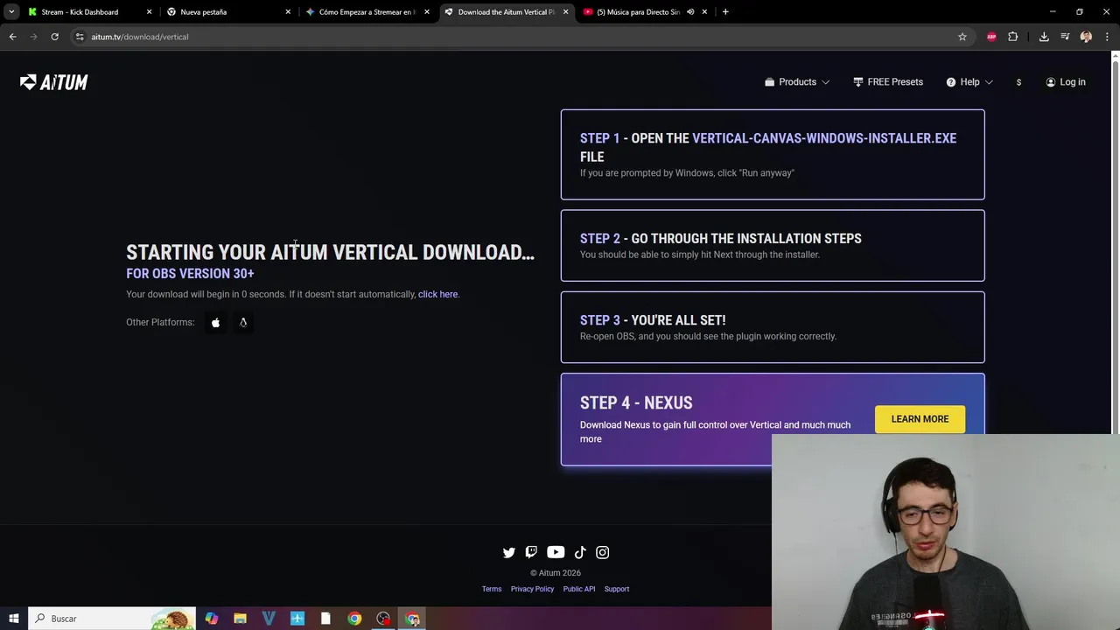Image resolution: width=1120 pixels, height=630 pixels.
Task: Click the Step 1 installer instructions card
Action: [773, 155]
